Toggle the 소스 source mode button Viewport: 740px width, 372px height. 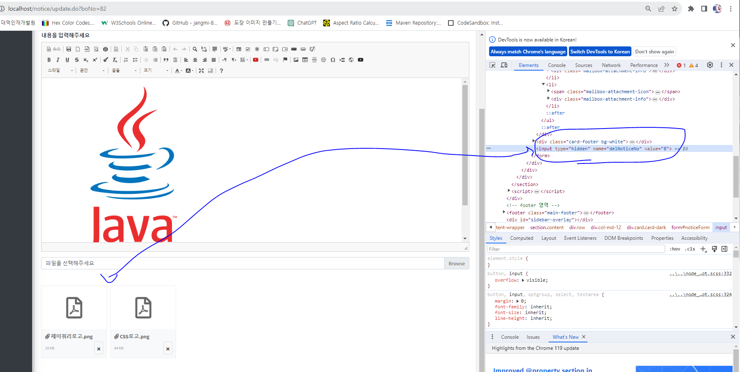53,49
